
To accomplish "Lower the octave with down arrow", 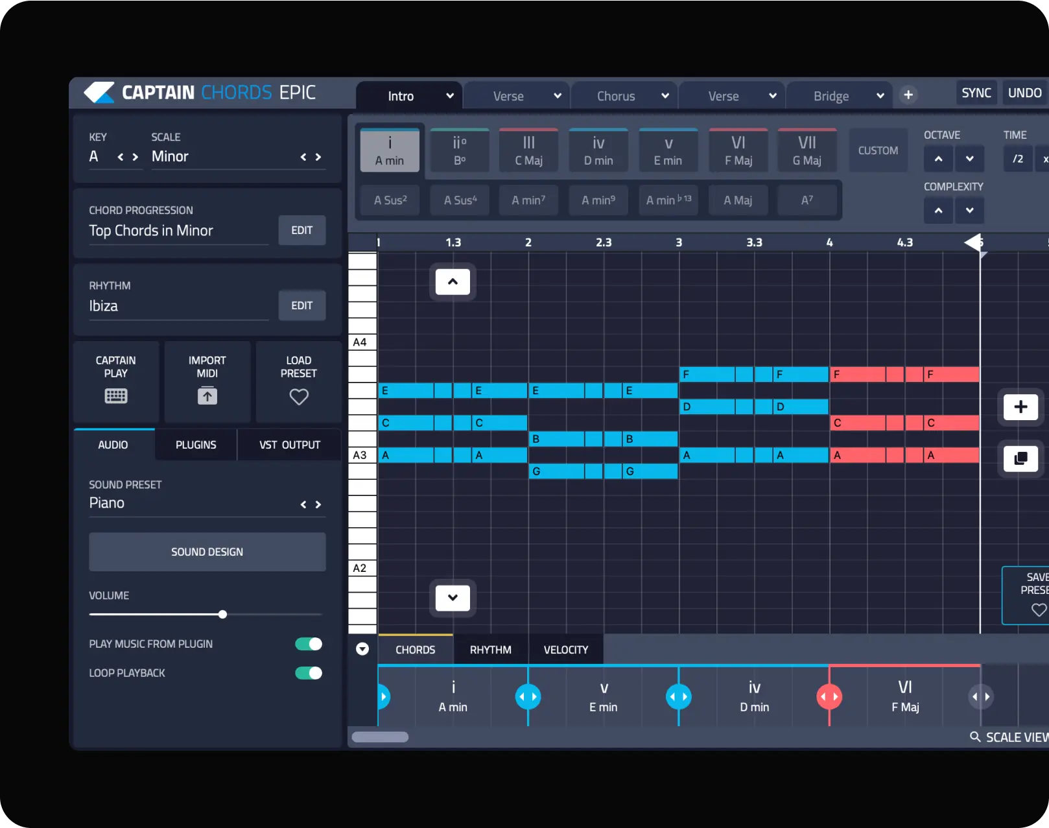I will tap(969, 159).
